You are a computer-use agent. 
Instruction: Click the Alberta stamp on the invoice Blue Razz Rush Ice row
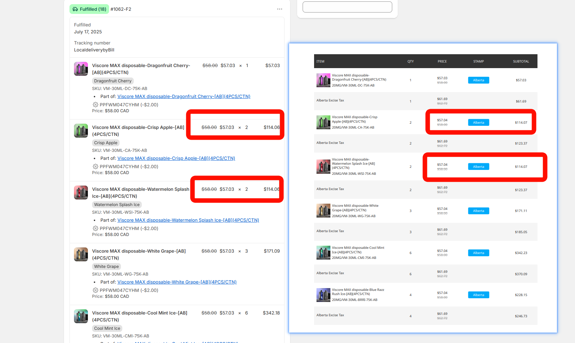pyautogui.click(x=478, y=295)
